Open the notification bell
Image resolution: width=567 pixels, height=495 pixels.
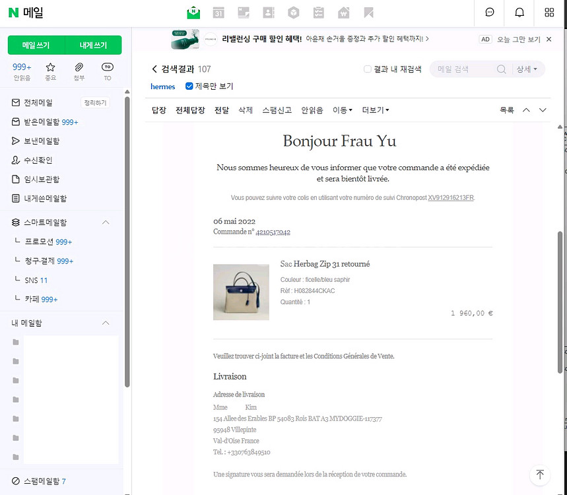(519, 13)
